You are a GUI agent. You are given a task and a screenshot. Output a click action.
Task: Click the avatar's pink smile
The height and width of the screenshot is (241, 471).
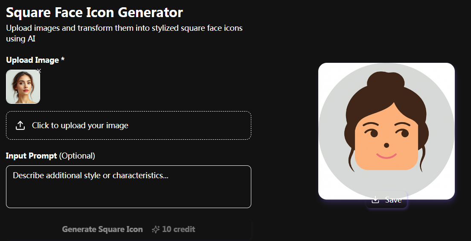(x=386, y=156)
